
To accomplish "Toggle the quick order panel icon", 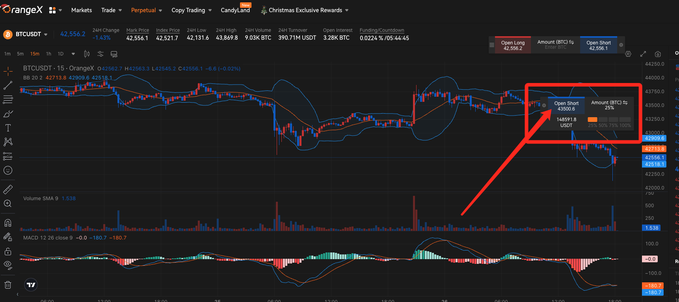I will point(114,54).
